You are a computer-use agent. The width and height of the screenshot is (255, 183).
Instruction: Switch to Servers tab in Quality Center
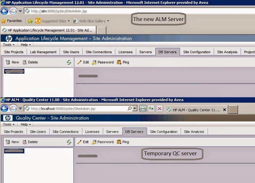(x=112, y=132)
